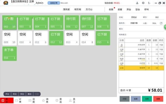
Task: Click the green round handle on right edge
Action: click(x=165, y=27)
